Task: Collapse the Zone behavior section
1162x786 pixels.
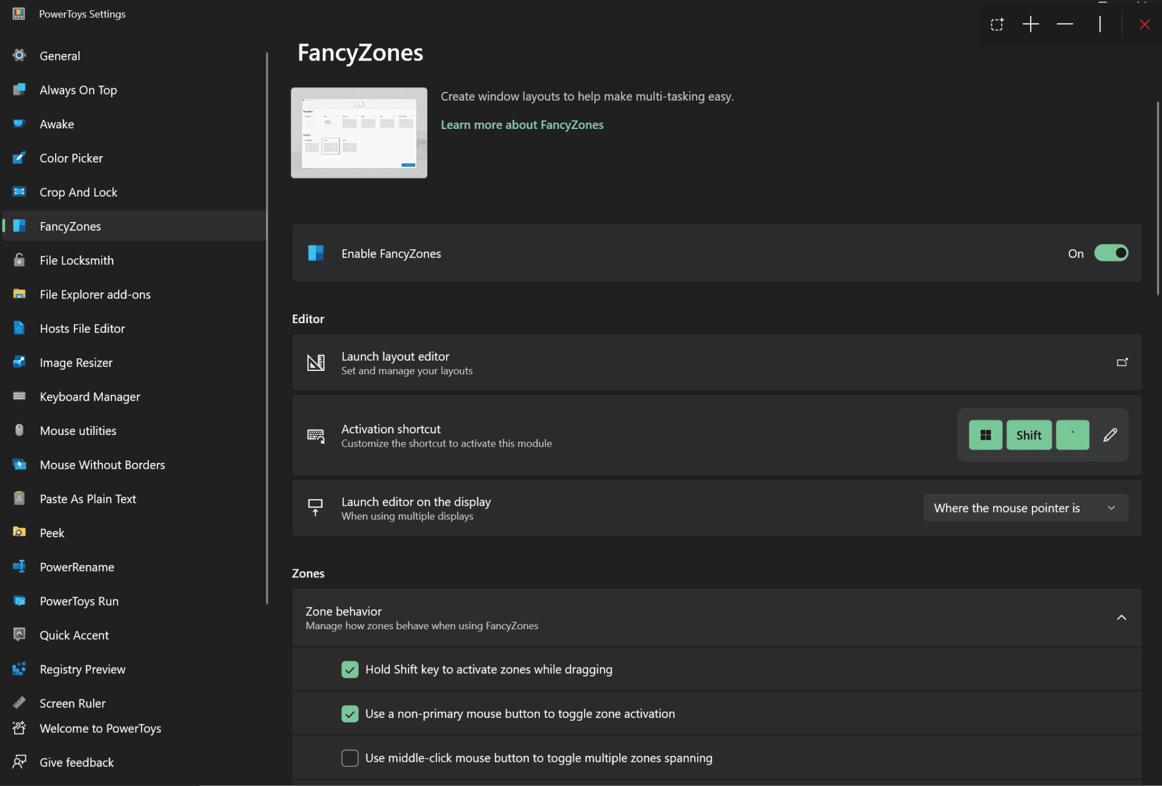Action: coord(1121,617)
